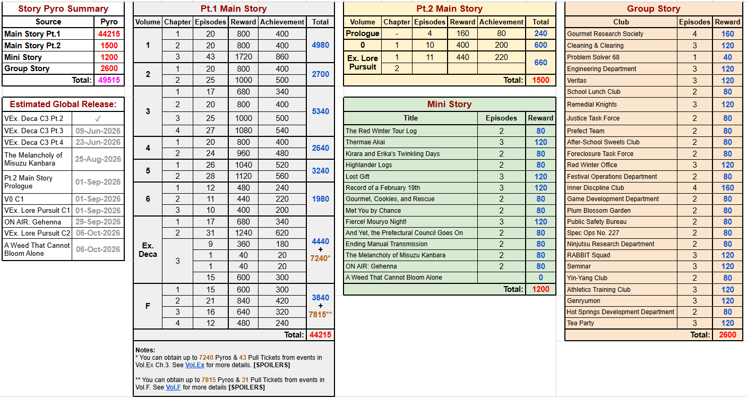Image resolution: width=747 pixels, height=398 pixels.
Task: Select "Gourmet, Cookies, and Rescue" title
Action: tap(390, 199)
